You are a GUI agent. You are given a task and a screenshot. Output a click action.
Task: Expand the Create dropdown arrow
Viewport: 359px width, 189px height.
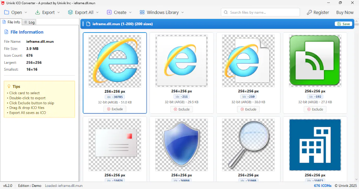click(x=130, y=12)
